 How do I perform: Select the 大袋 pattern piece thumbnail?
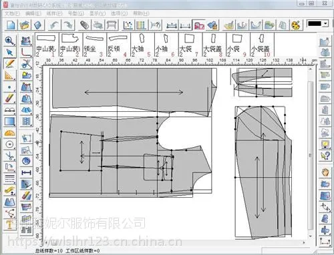[190, 45]
